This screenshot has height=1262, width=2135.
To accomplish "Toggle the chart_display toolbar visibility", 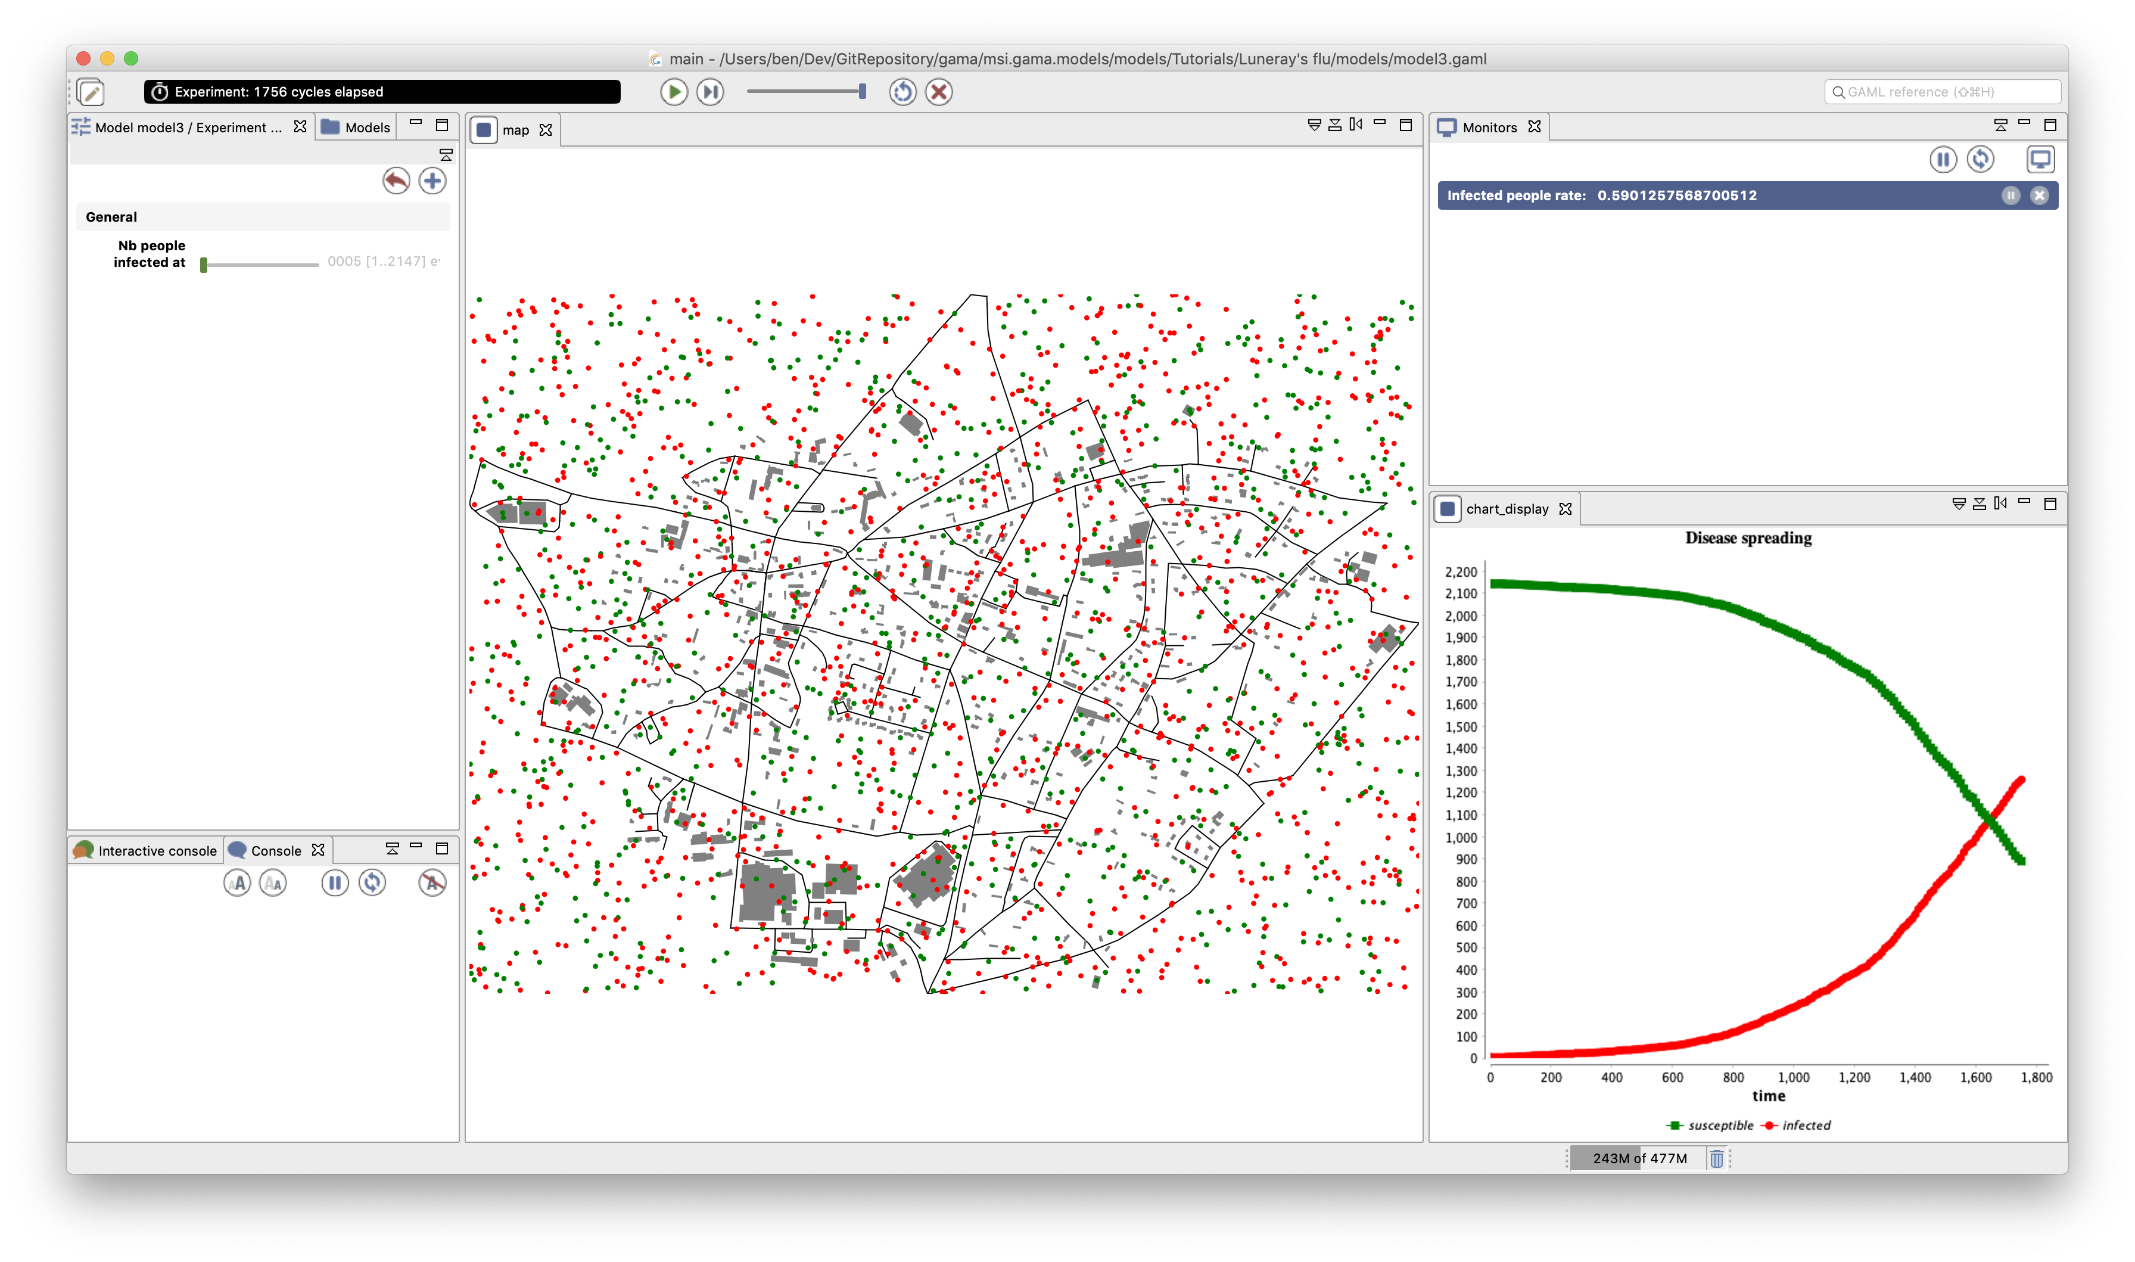I will (1980, 503).
